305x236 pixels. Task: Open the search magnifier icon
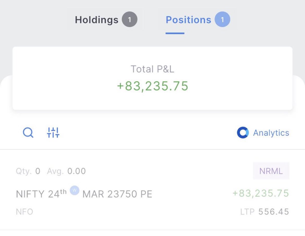point(28,133)
